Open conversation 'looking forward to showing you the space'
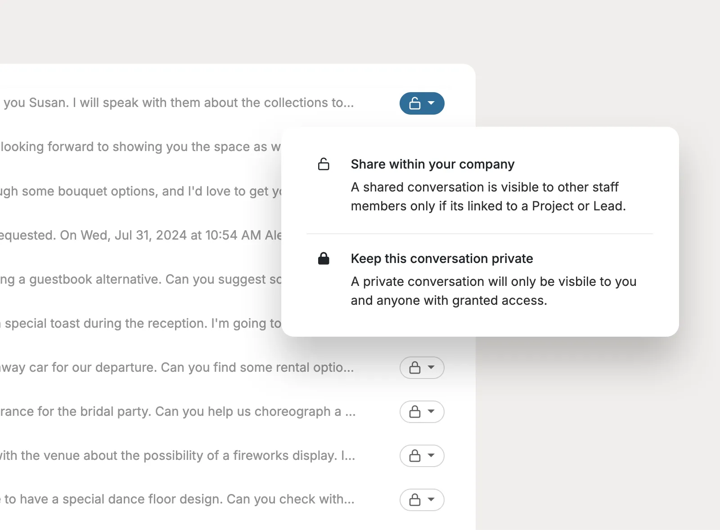This screenshot has width=720, height=530. [140, 147]
